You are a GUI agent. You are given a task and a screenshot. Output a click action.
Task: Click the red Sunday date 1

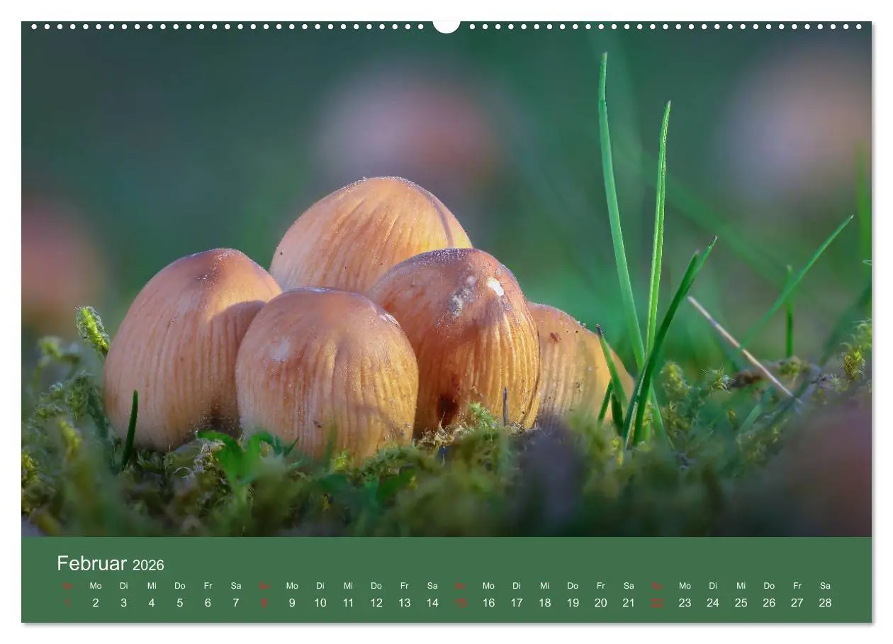[x=68, y=603]
